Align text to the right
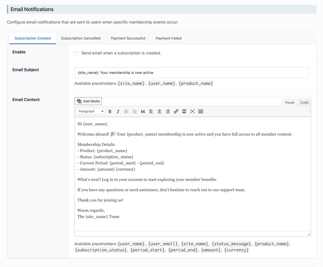Screen dimensions: 323x267 [x=167, y=111]
